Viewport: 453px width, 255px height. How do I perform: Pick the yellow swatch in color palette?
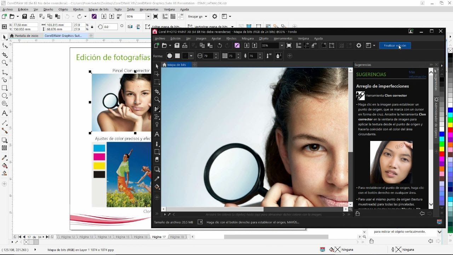point(450,125)
